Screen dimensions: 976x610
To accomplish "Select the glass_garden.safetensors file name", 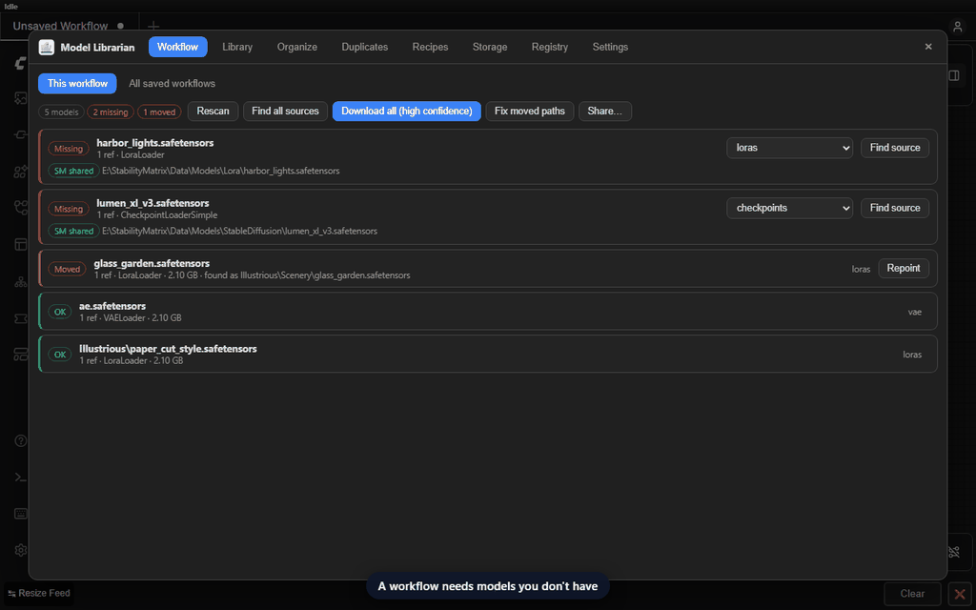I will pos(152,263).
